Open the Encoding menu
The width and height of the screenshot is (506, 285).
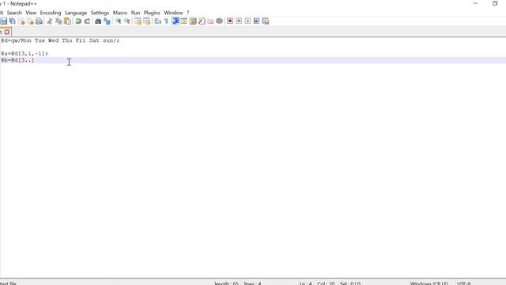tap(51, 13)
